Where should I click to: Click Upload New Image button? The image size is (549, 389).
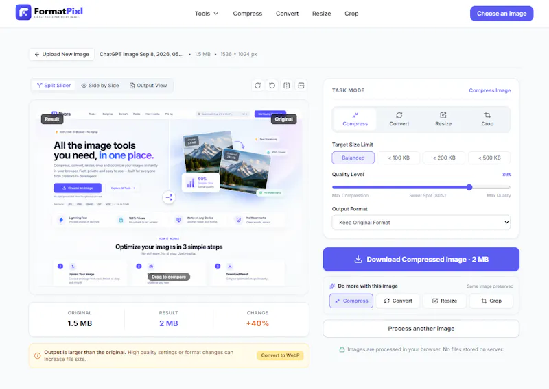pos(62,55)
